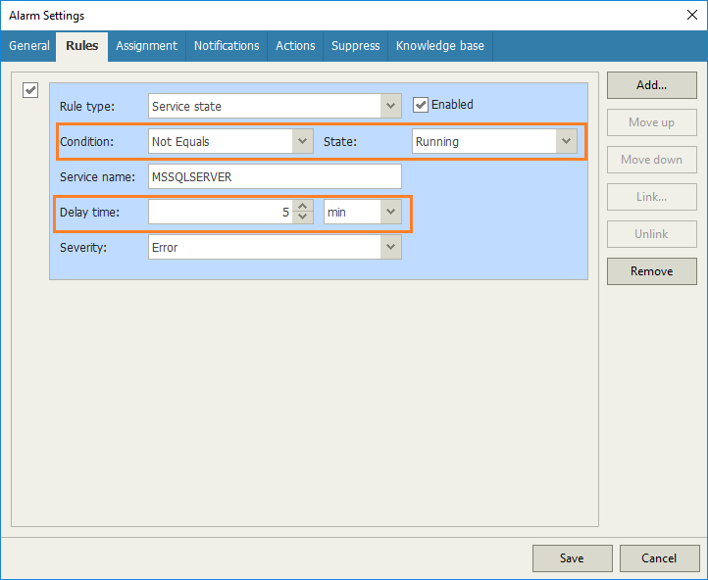Image resolution: width=708 pixels, height=580 pixels.
Task: Increase delay time with up arrow
Action: point(303,206)
